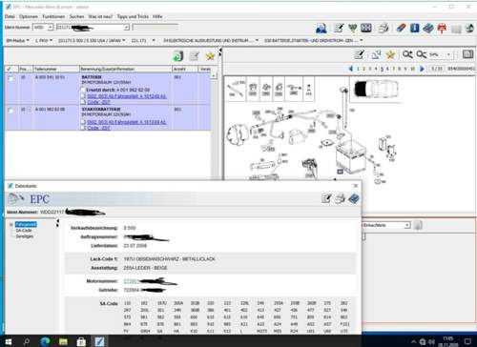The height and width of the screenshot is (347, 477).
Task: Tick the checkbox for the BATTERIE row
Action: pos(10,78)
